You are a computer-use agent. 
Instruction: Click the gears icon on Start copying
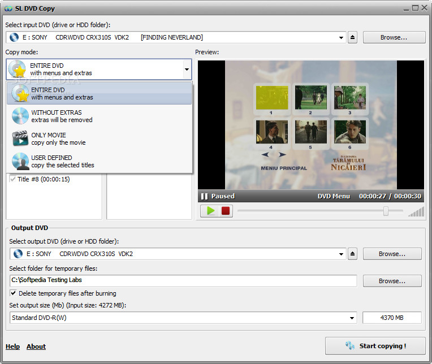pos(350,345)
